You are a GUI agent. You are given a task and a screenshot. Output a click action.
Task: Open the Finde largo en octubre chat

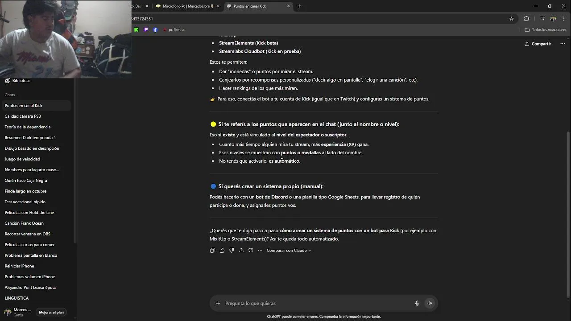tap(36, 191)
